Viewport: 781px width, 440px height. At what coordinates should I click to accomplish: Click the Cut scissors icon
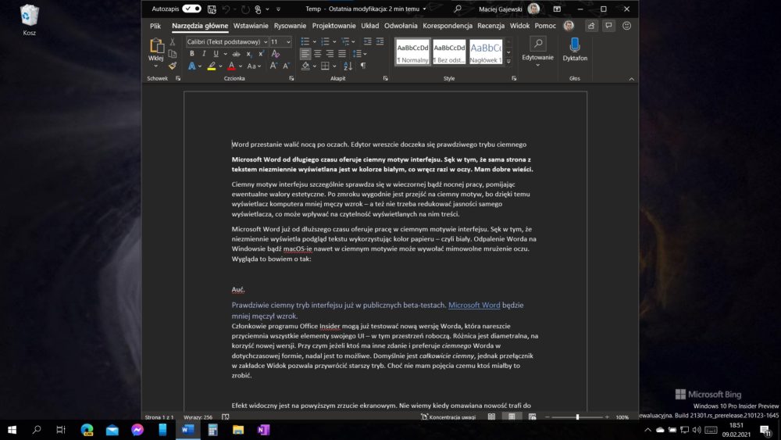173,42
